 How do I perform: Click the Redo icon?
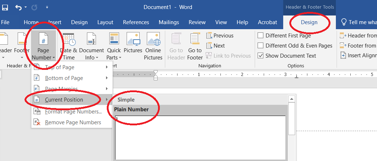(34, 8)
